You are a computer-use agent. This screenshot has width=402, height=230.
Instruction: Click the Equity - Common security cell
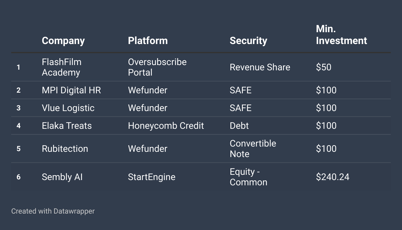click(248, 177)
